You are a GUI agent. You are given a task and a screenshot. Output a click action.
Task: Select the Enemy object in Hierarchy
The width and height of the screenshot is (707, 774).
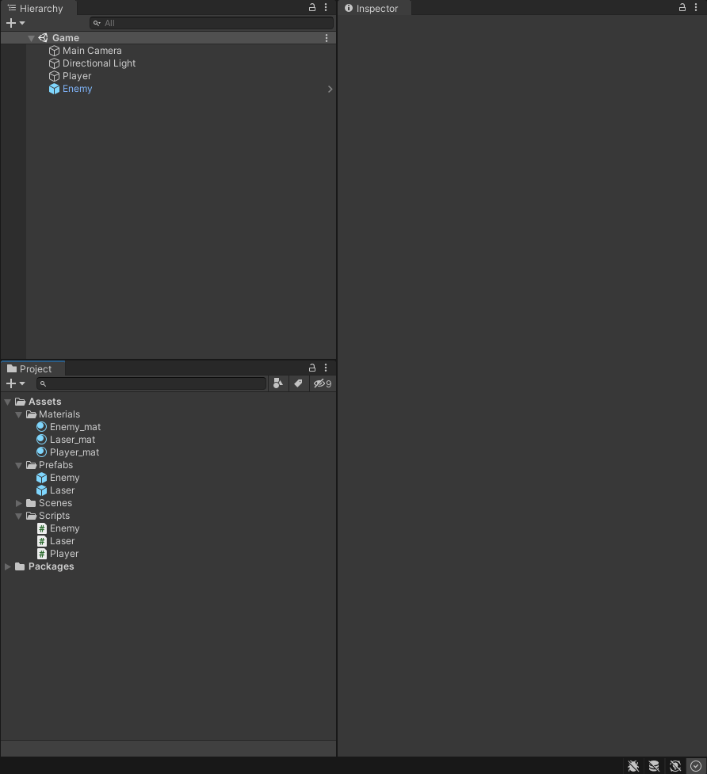(76, 89)
